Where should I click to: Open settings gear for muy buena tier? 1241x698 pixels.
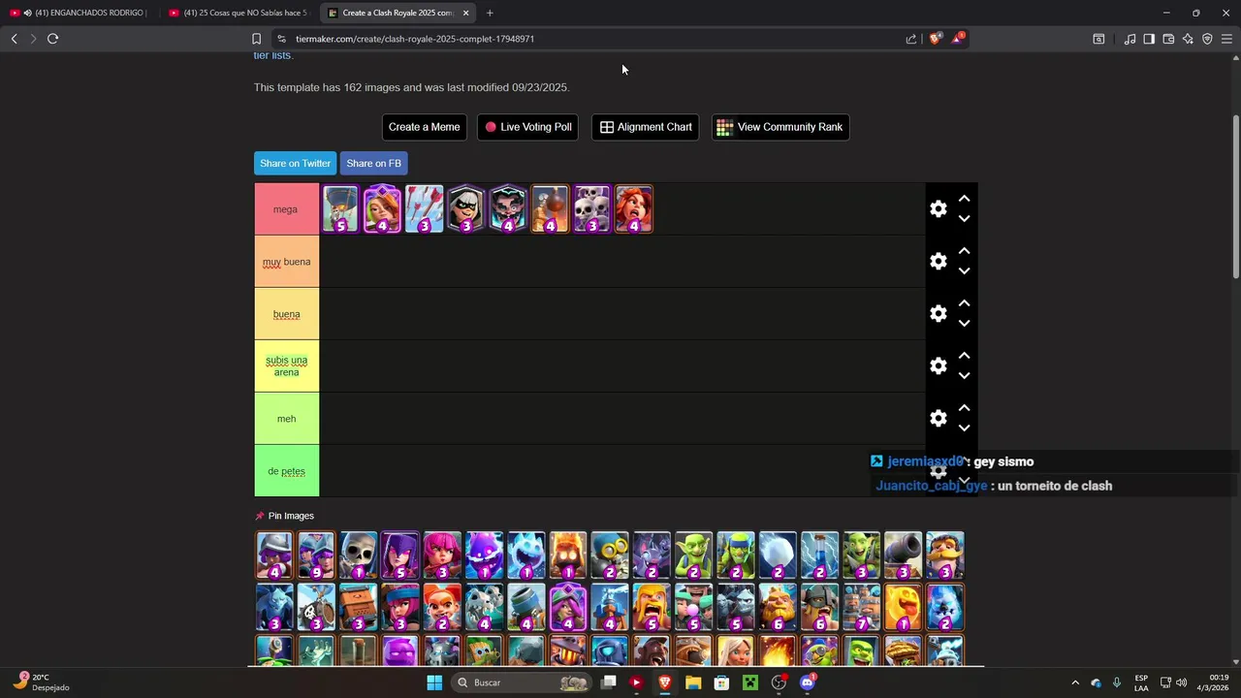pyautogui.click(x=938, y=261)
